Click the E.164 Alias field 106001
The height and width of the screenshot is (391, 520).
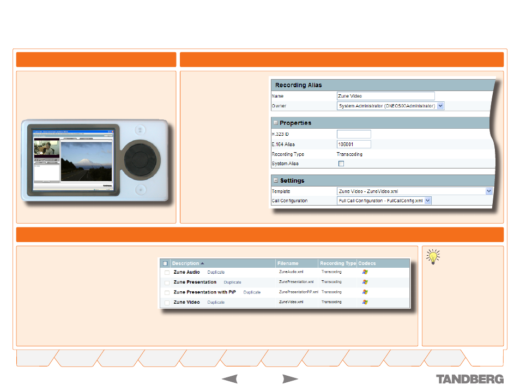[354, 145]
